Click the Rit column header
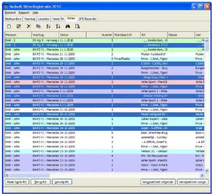The image size is (212, 194). click(x=154, y=35)
